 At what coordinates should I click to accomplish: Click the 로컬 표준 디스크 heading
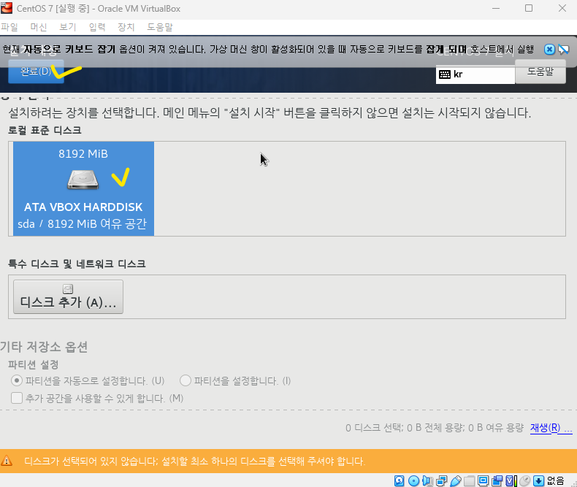tap(45, 130)
